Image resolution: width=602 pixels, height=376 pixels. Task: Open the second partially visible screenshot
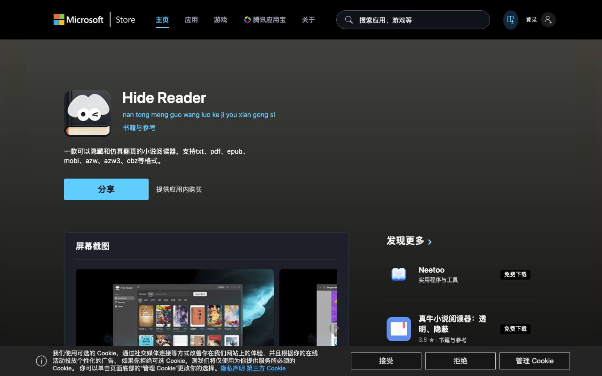(308, 308)
